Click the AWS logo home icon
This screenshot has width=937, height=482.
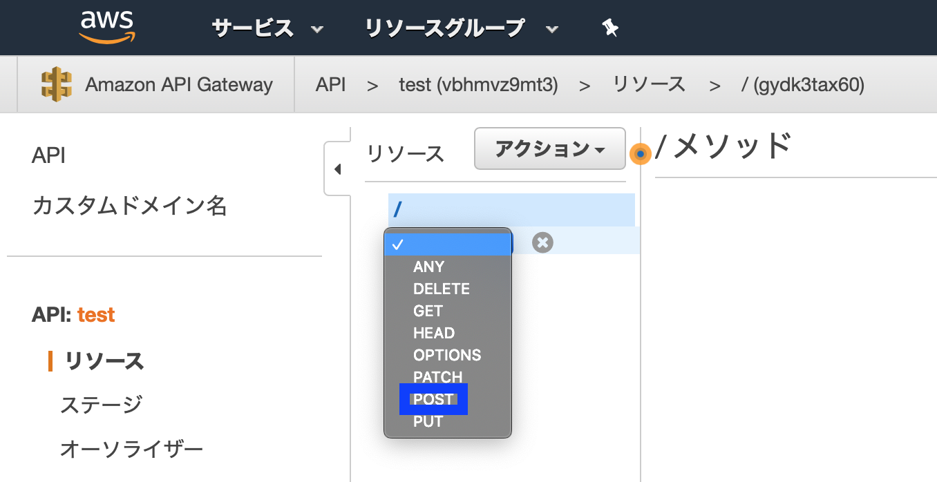tap(107, 27)
